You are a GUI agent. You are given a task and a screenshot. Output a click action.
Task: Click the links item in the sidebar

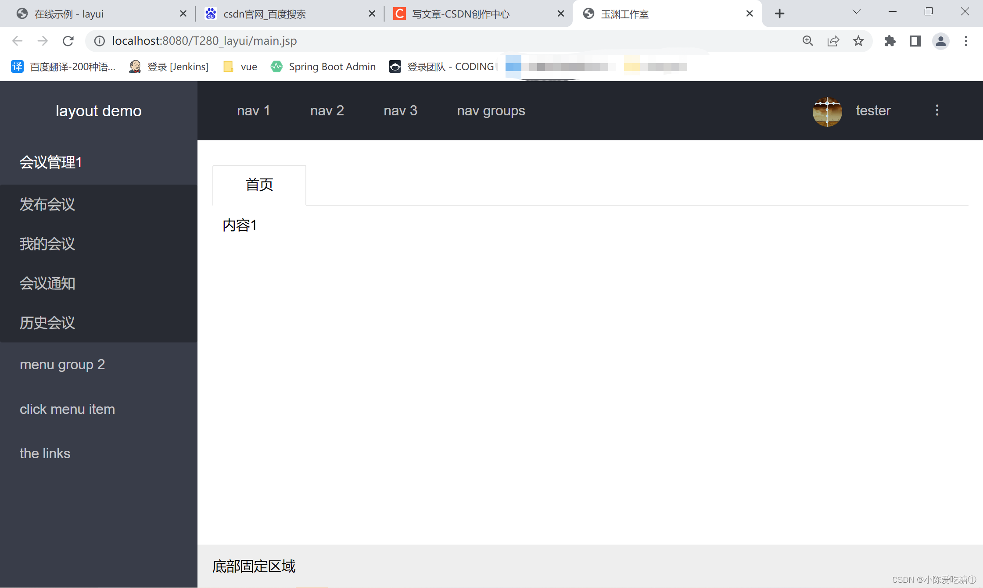45,453
